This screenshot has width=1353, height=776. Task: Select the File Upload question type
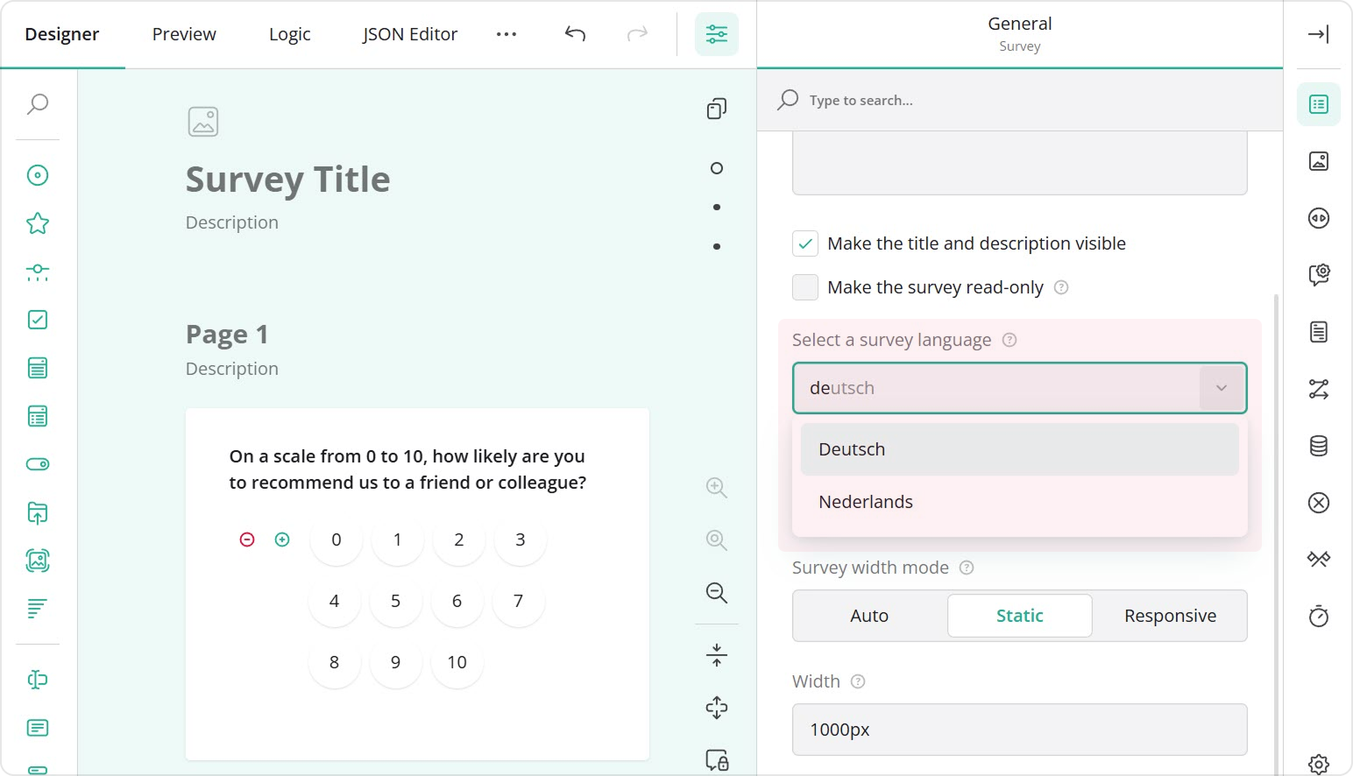pos(37,512)
